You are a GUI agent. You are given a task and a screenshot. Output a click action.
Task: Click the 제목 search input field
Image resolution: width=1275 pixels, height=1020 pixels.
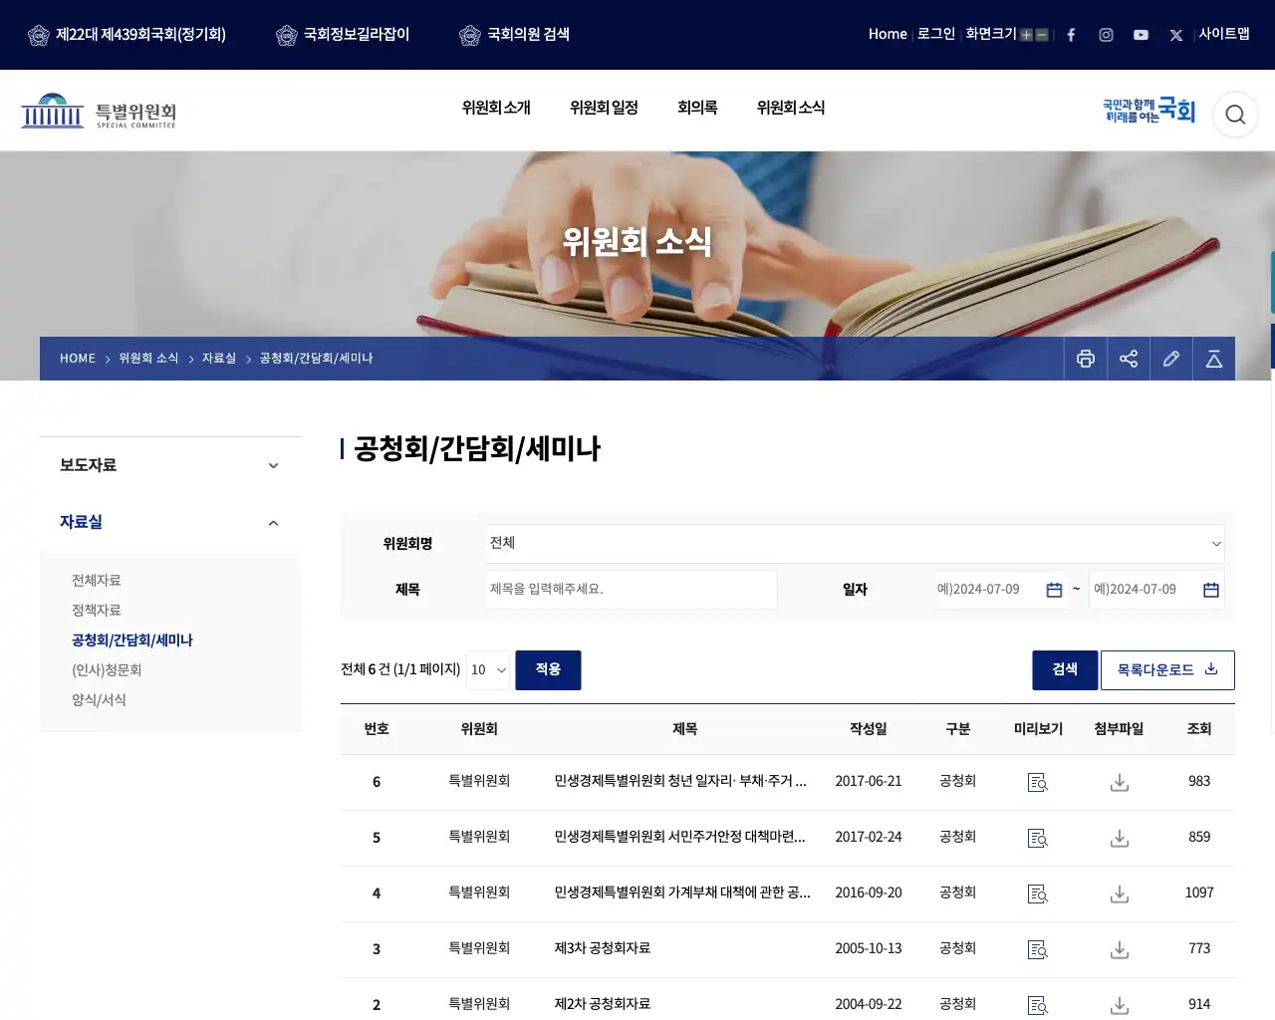point(632,590)
